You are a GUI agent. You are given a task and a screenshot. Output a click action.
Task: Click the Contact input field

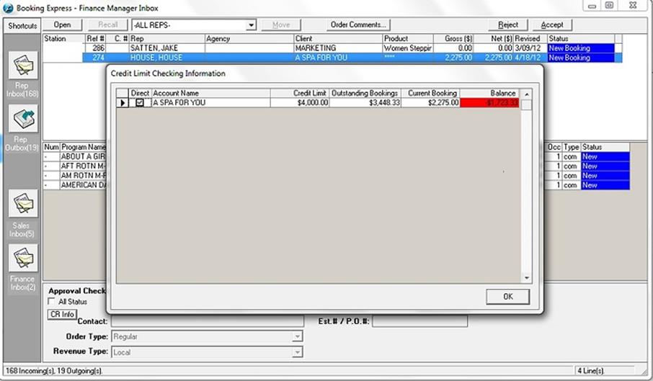(207, 321)
